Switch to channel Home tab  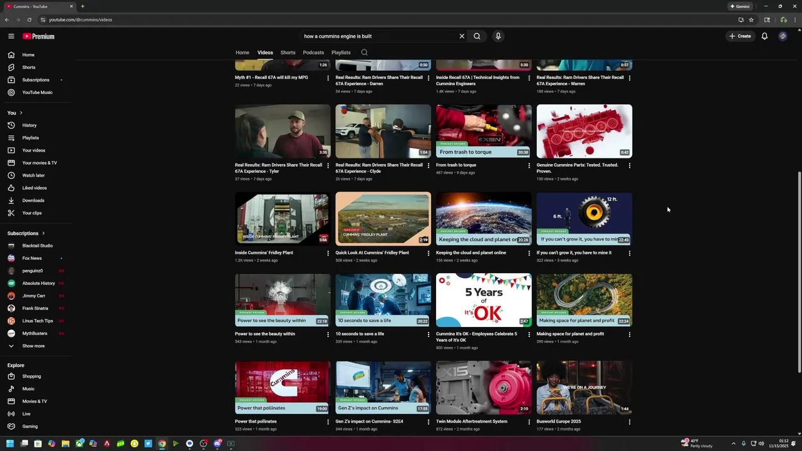(242, 53)
